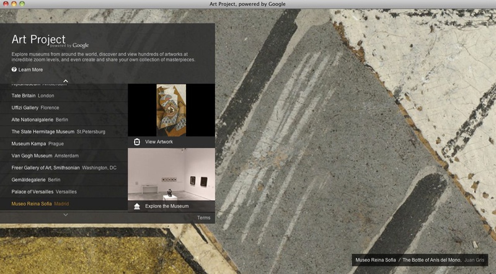The image size is (496, 274).
Task: Click the View Artwork frame icon
Action: (x=136, y=142)
